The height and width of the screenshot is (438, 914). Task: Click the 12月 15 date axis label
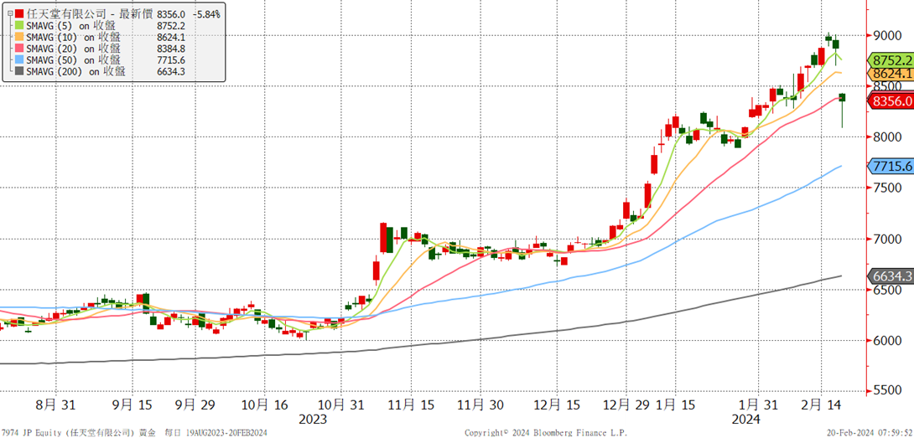coord(555,404)
